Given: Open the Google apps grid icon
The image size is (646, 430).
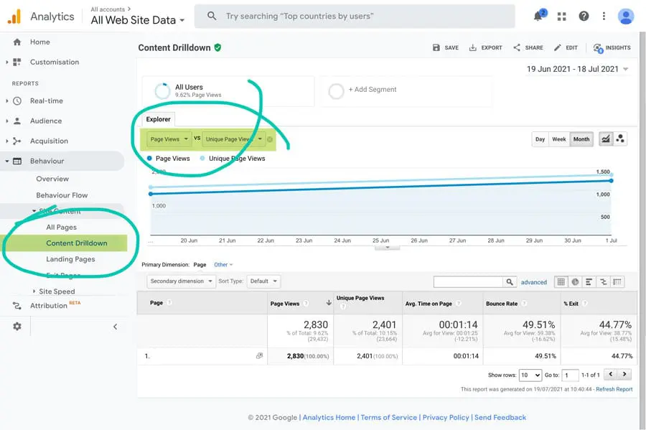Looking at the screenshot, I should tap(561, 17).
